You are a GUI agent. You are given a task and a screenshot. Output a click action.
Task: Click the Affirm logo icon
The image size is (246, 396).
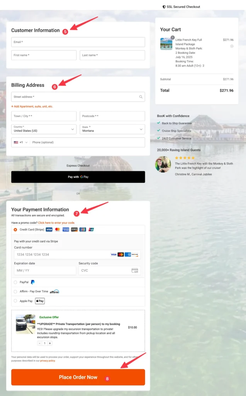pos(54,292)
